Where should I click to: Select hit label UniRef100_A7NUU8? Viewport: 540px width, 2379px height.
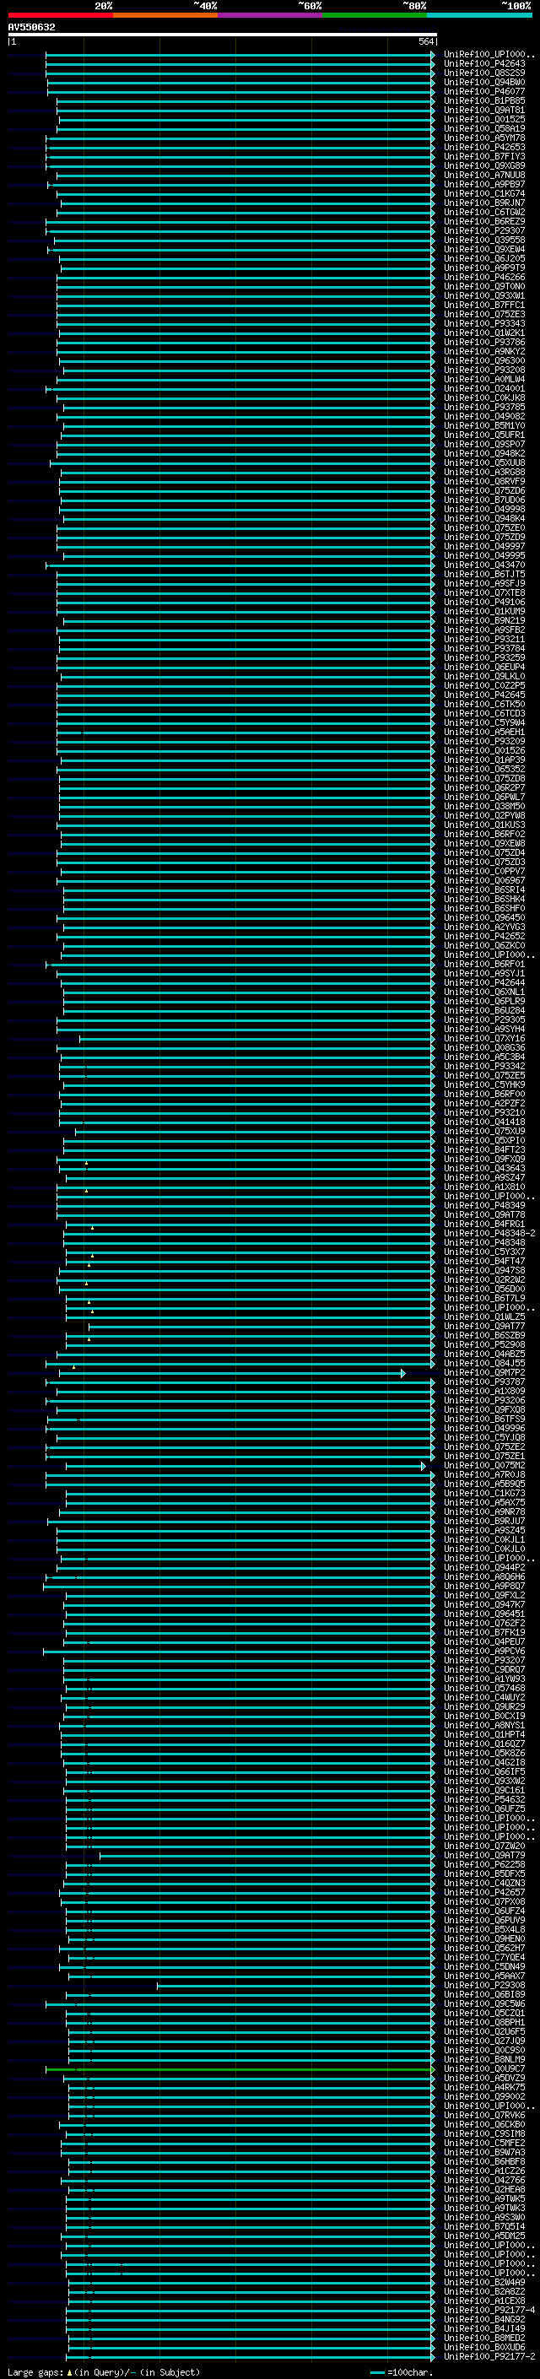coord(484,176)
